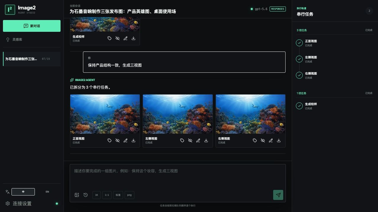This screenshot has width=378, height=212.
Task: Click the conversation title in header
Action: (x=123, y=11)
